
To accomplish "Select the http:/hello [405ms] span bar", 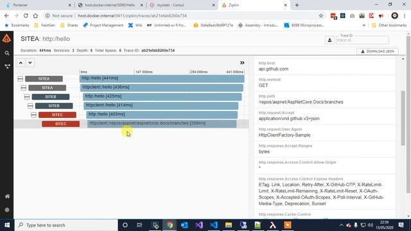I will click(x=162, y=115).
